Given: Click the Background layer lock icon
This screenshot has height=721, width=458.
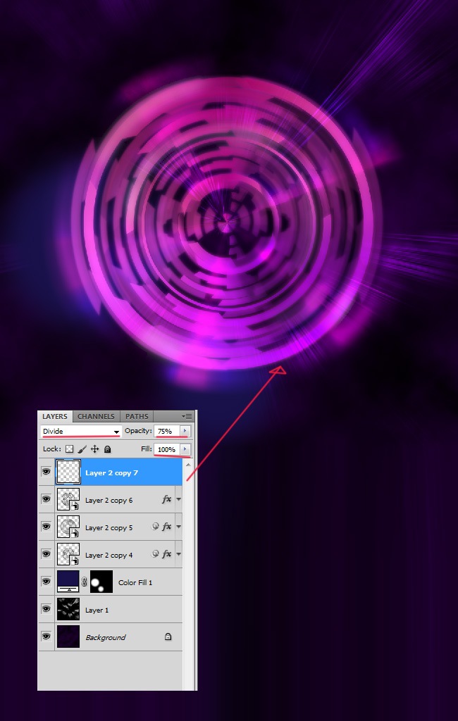Looking at the screenshot, I should click(168, 637).
